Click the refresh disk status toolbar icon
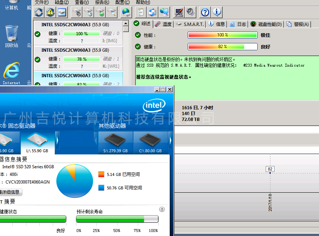 pyautogui.click(x=39, y=12)
